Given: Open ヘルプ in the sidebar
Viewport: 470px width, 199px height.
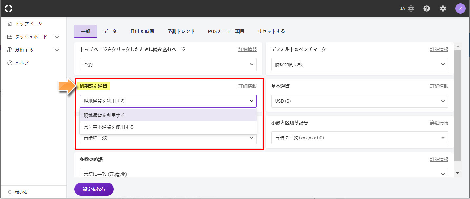Looking at the screenshot, I should point(22,63).
